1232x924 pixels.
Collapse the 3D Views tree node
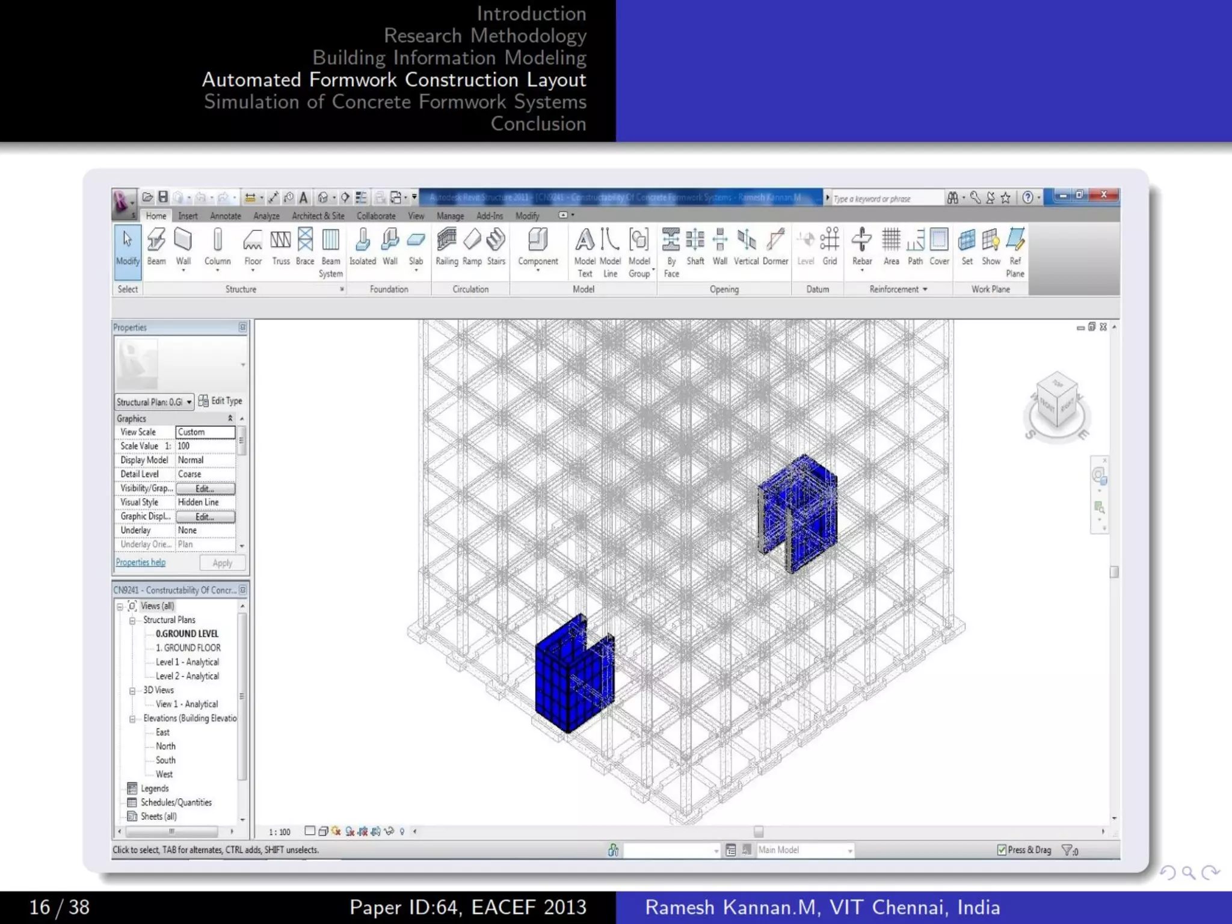[x=132, y=691]
